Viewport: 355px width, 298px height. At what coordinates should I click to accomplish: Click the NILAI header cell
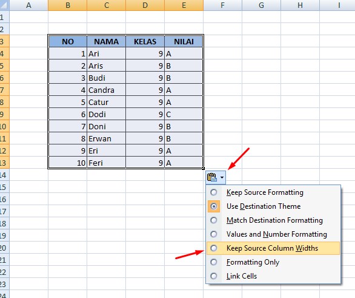(184, 41)
